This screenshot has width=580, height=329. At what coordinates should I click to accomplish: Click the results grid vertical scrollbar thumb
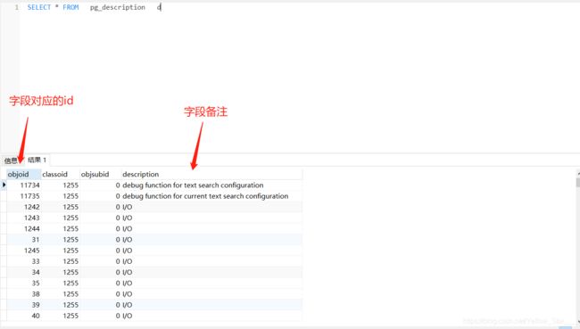578,183
